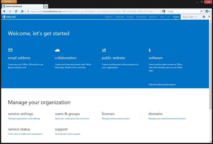213x144 pixels.
Task: Click the users & groups heading
Action: click(67, 114)
